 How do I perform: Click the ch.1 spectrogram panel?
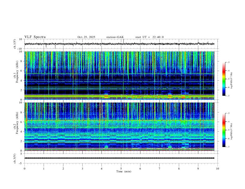click(119, 75)
